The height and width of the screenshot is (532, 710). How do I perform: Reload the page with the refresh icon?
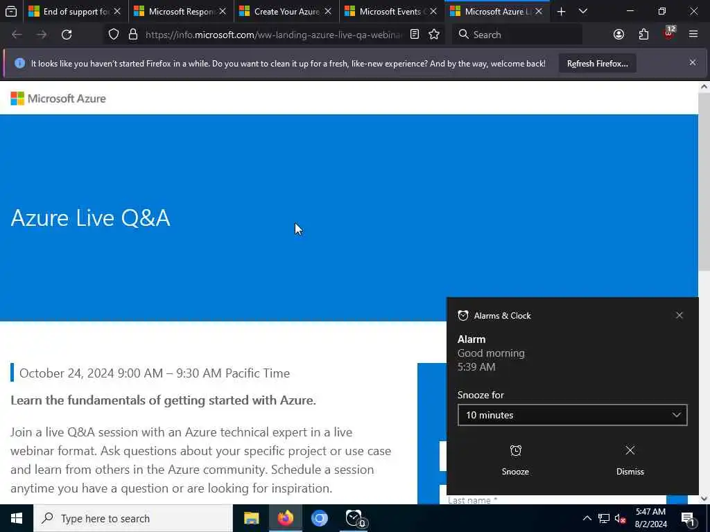[67, 35]
